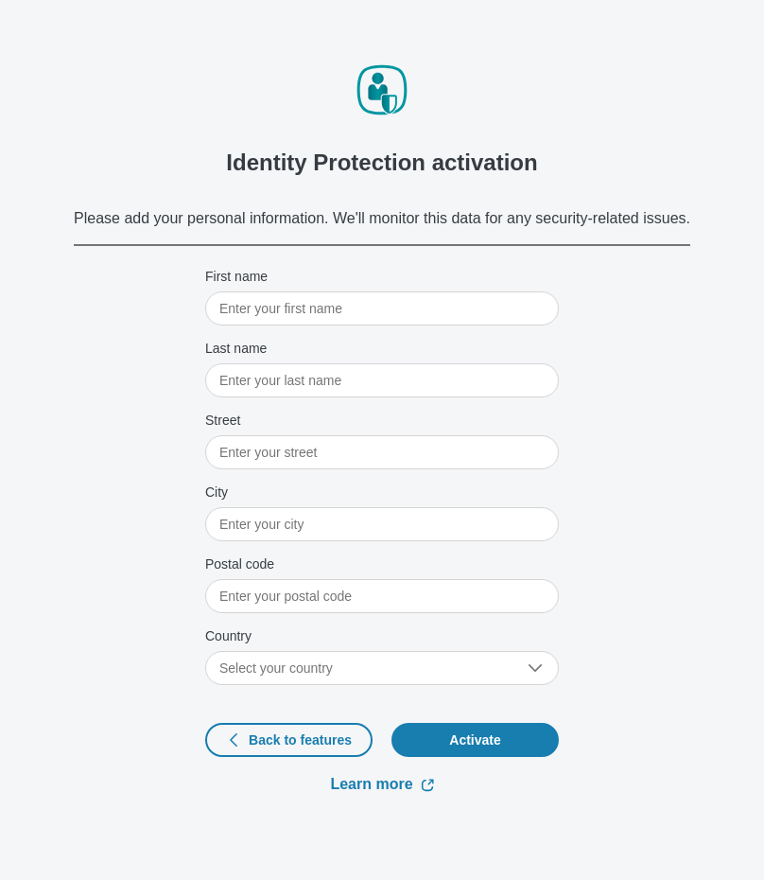Click the "Street" field label
764x880 pixels.
click(223, 420)
